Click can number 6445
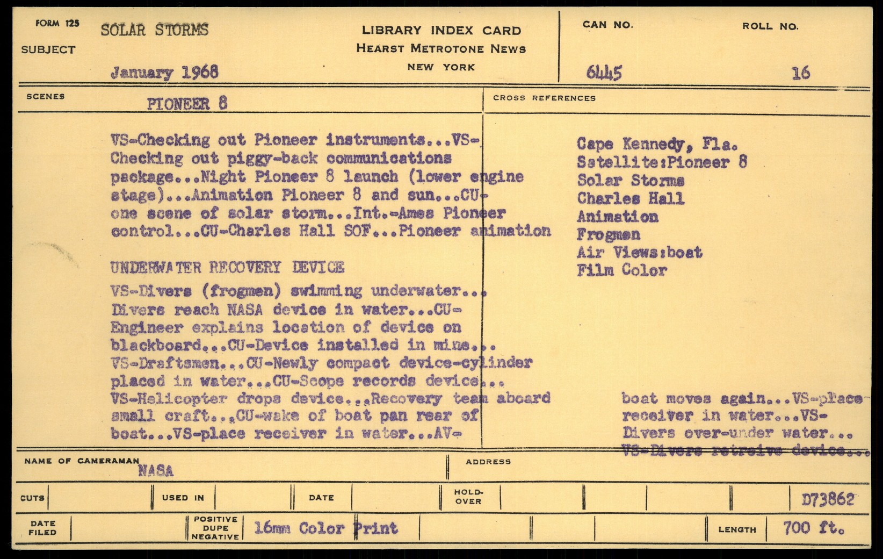 (x=604, y=73)
